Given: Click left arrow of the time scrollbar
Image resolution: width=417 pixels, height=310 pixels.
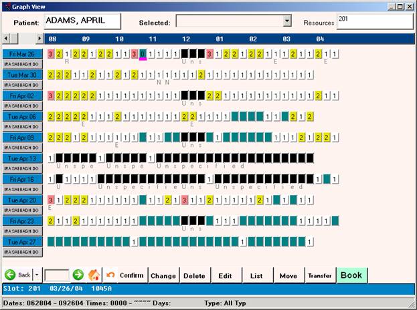Looking at the screenshot, I should (7, 39).
